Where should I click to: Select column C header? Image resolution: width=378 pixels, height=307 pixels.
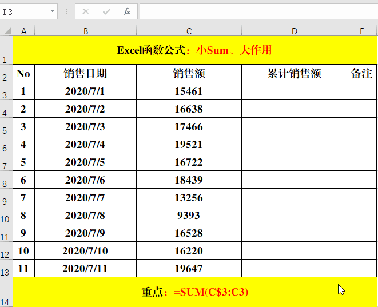[189, 31]
